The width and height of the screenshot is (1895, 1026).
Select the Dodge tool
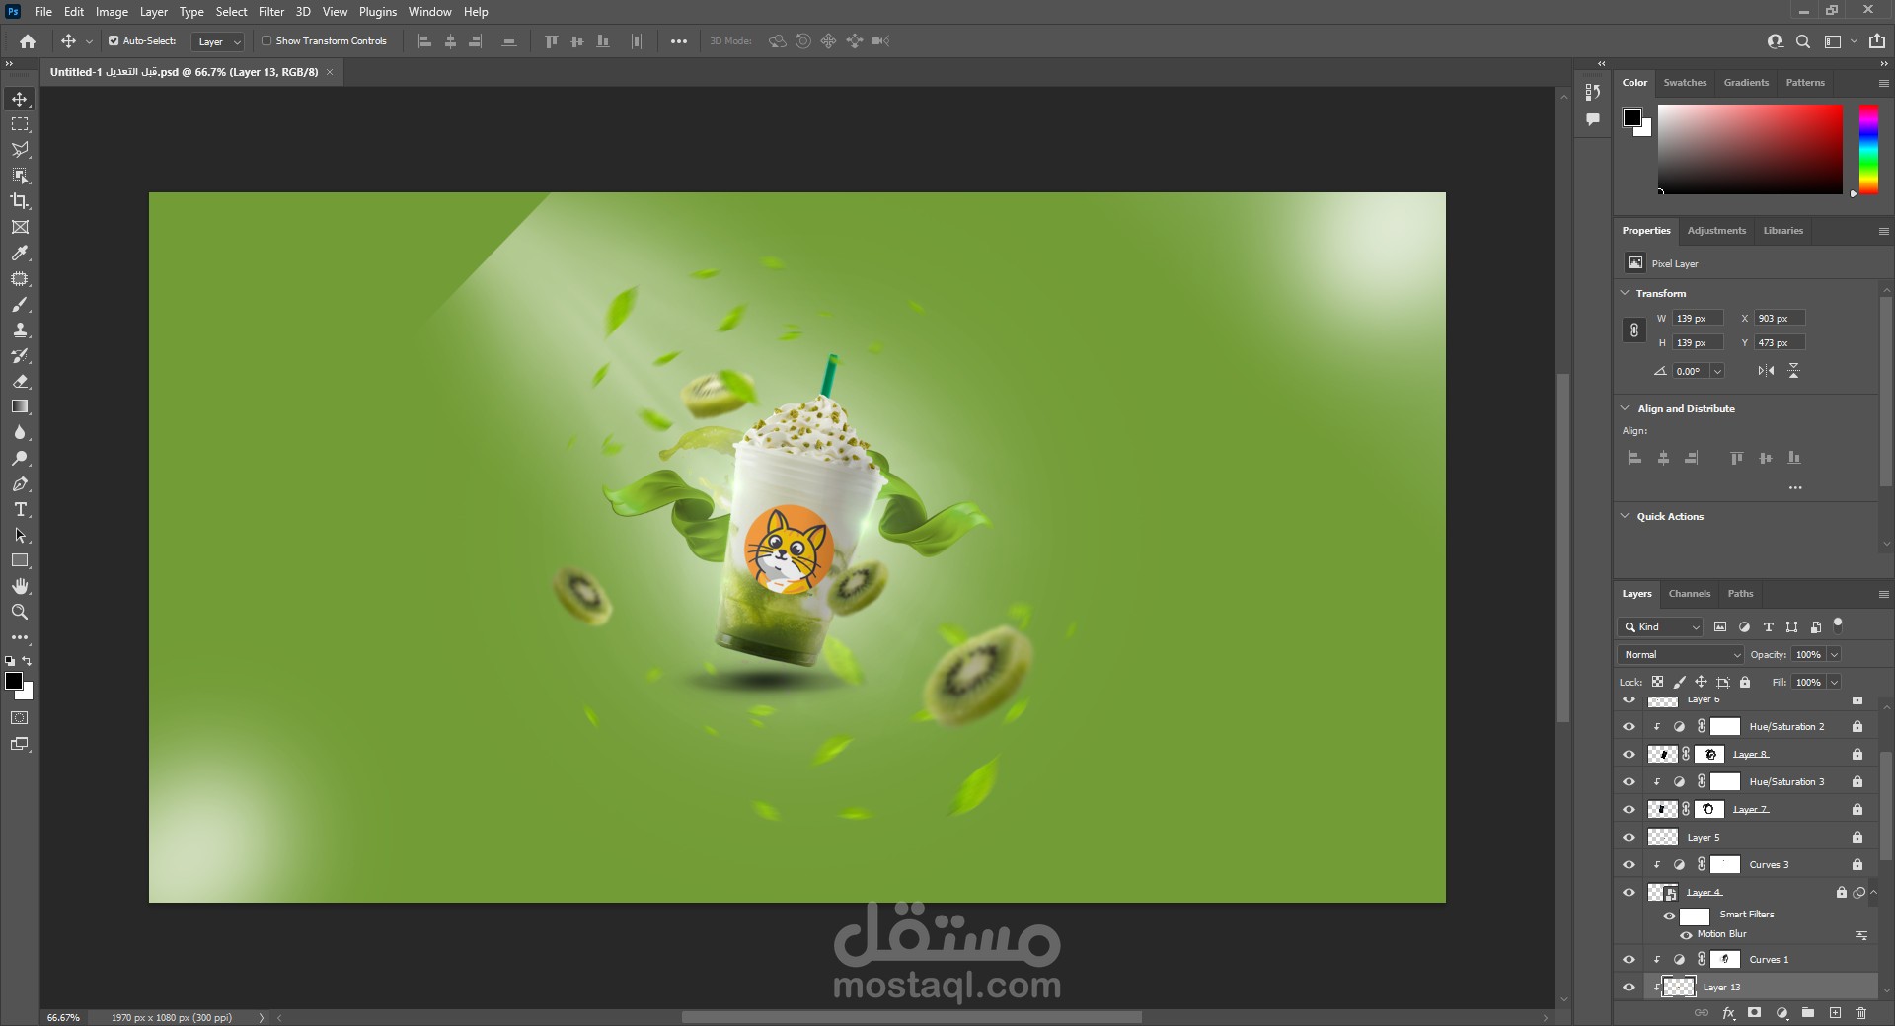20,459
